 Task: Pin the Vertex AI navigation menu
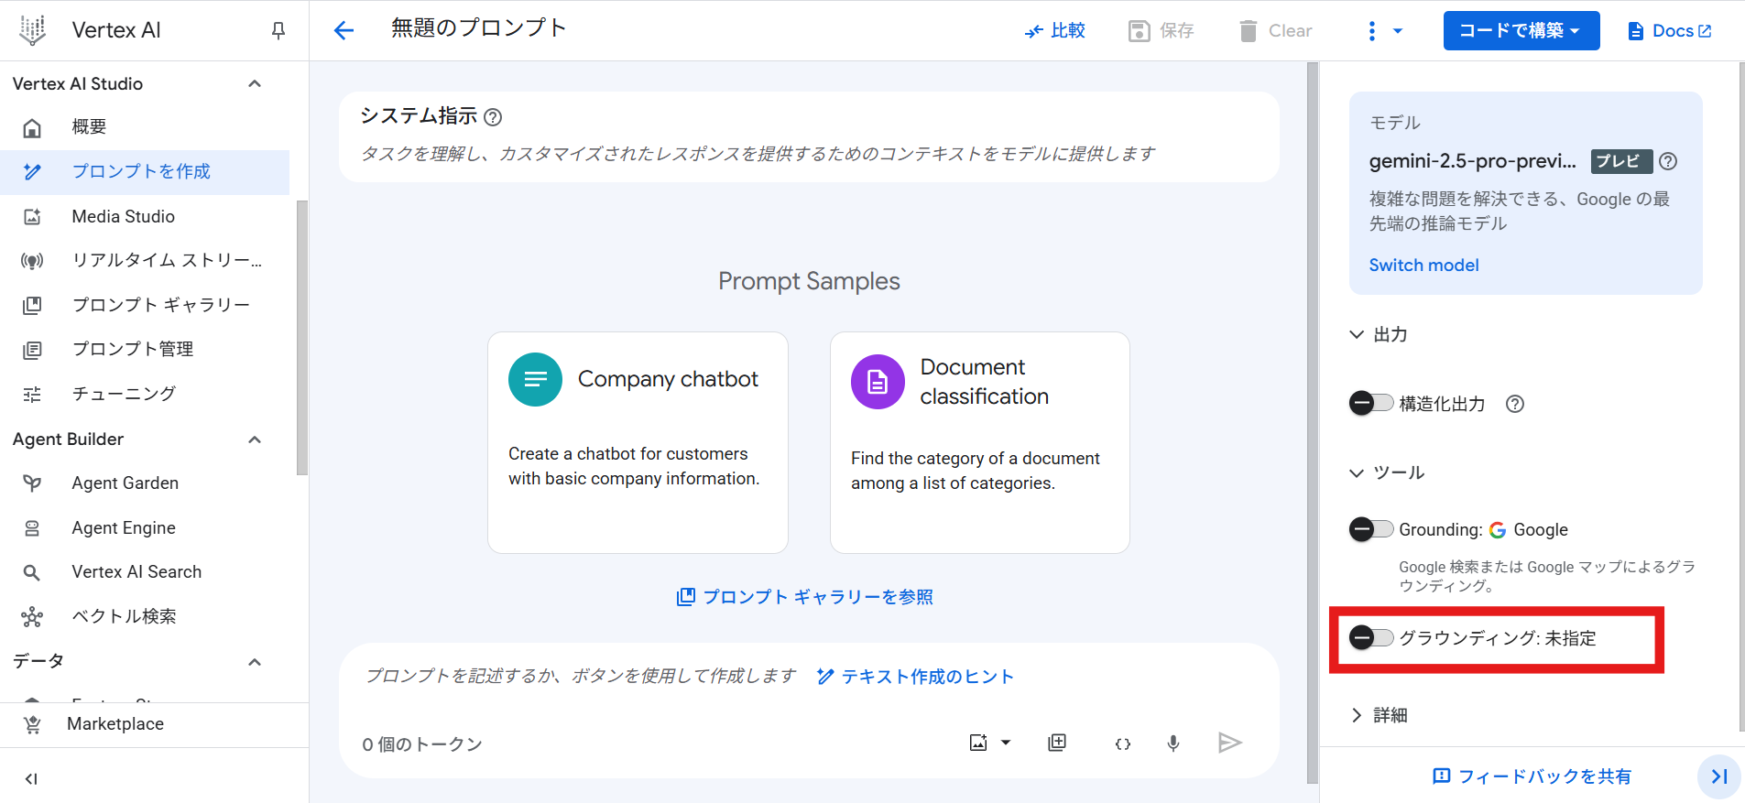tap(278, 31)
